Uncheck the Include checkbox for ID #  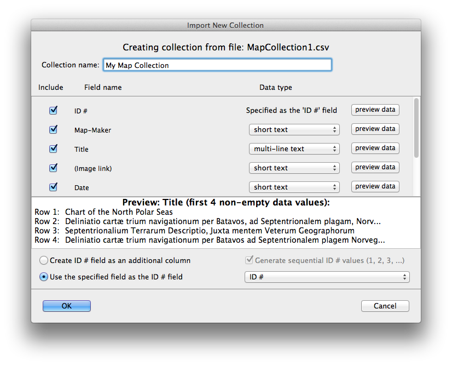(x=53, y=110)
